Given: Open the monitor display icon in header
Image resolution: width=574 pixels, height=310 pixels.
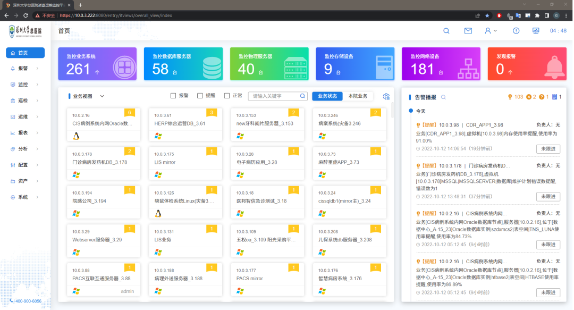Looking at the screenshot, I should pos(536,31).
